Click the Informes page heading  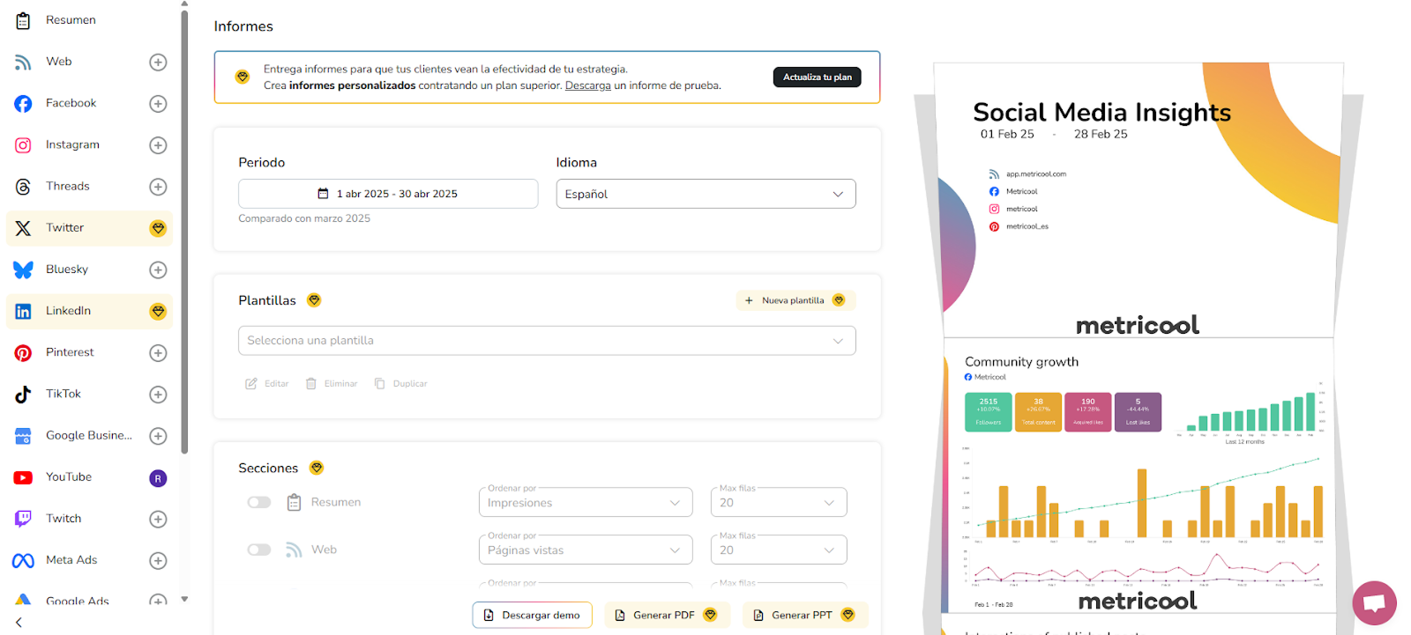[243, 26]
